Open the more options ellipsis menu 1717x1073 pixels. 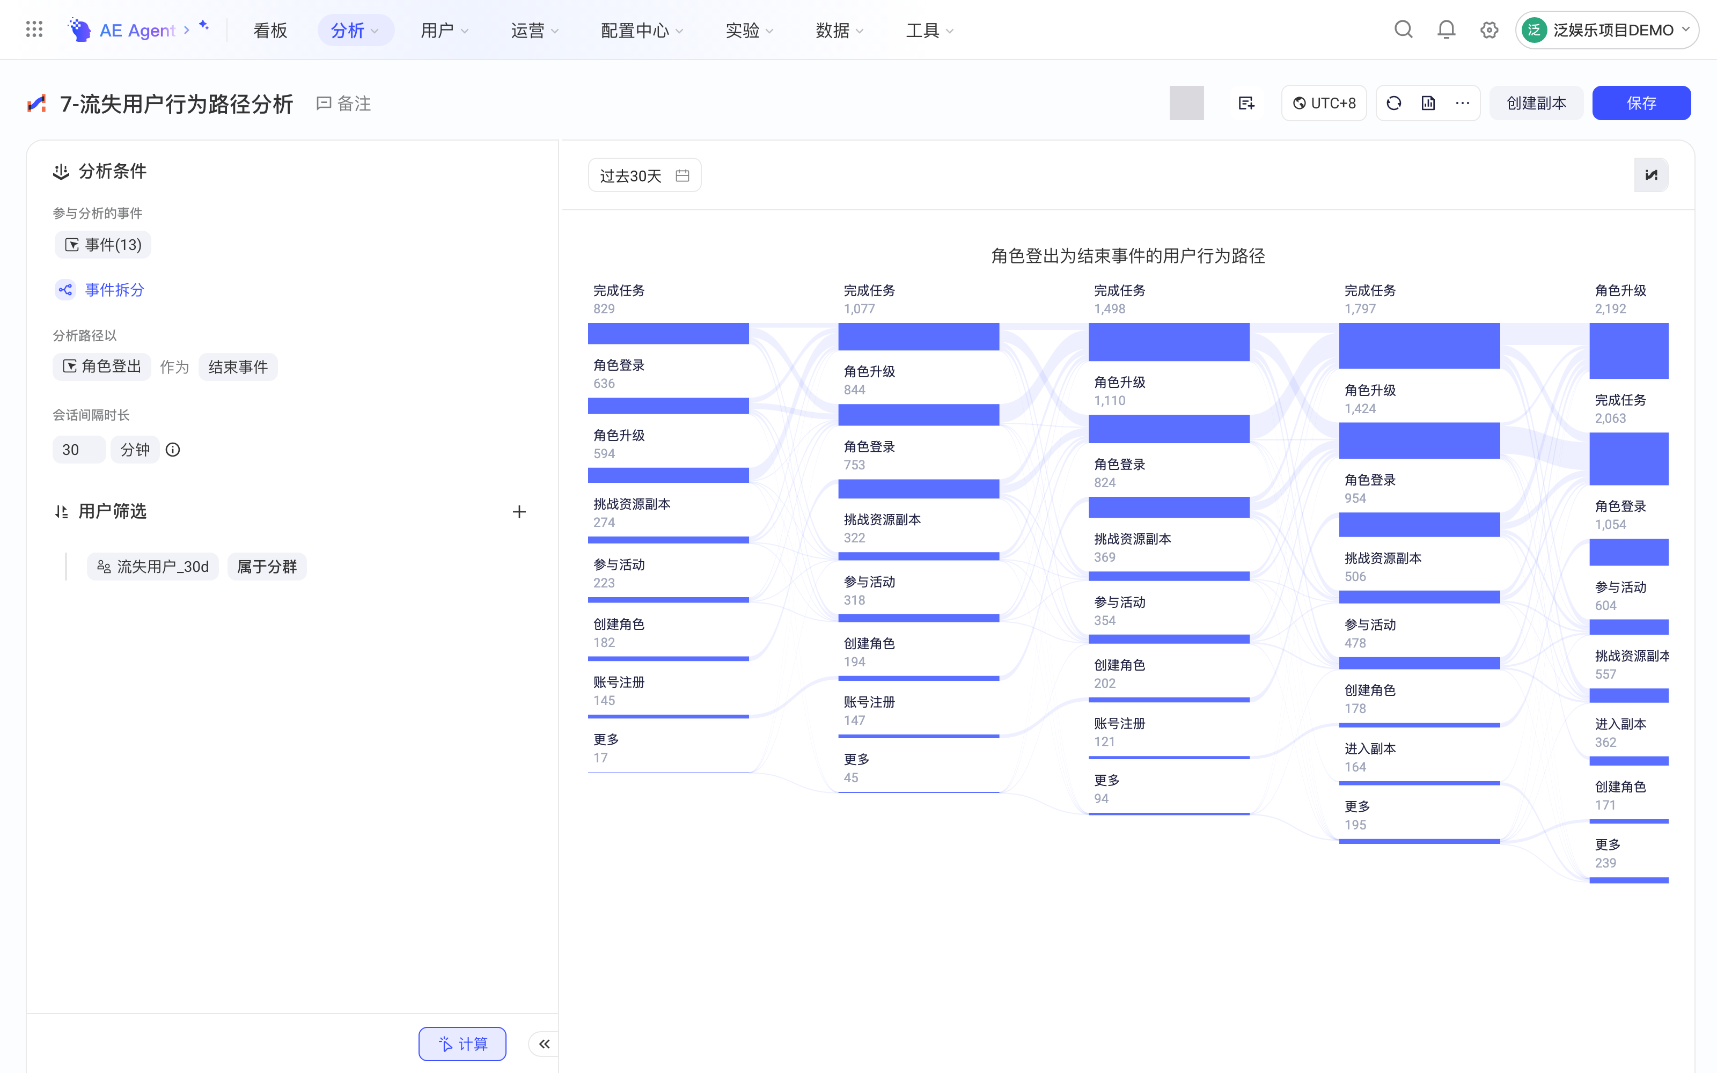tap(1462, 104)
